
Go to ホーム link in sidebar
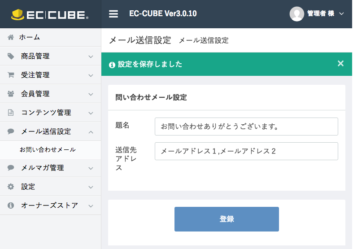[x=30, y=37]
